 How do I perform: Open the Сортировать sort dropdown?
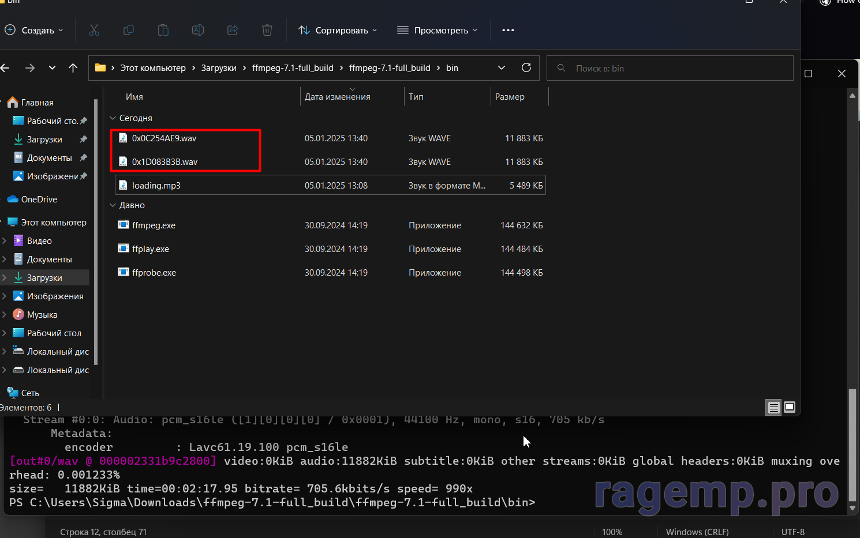338,30
